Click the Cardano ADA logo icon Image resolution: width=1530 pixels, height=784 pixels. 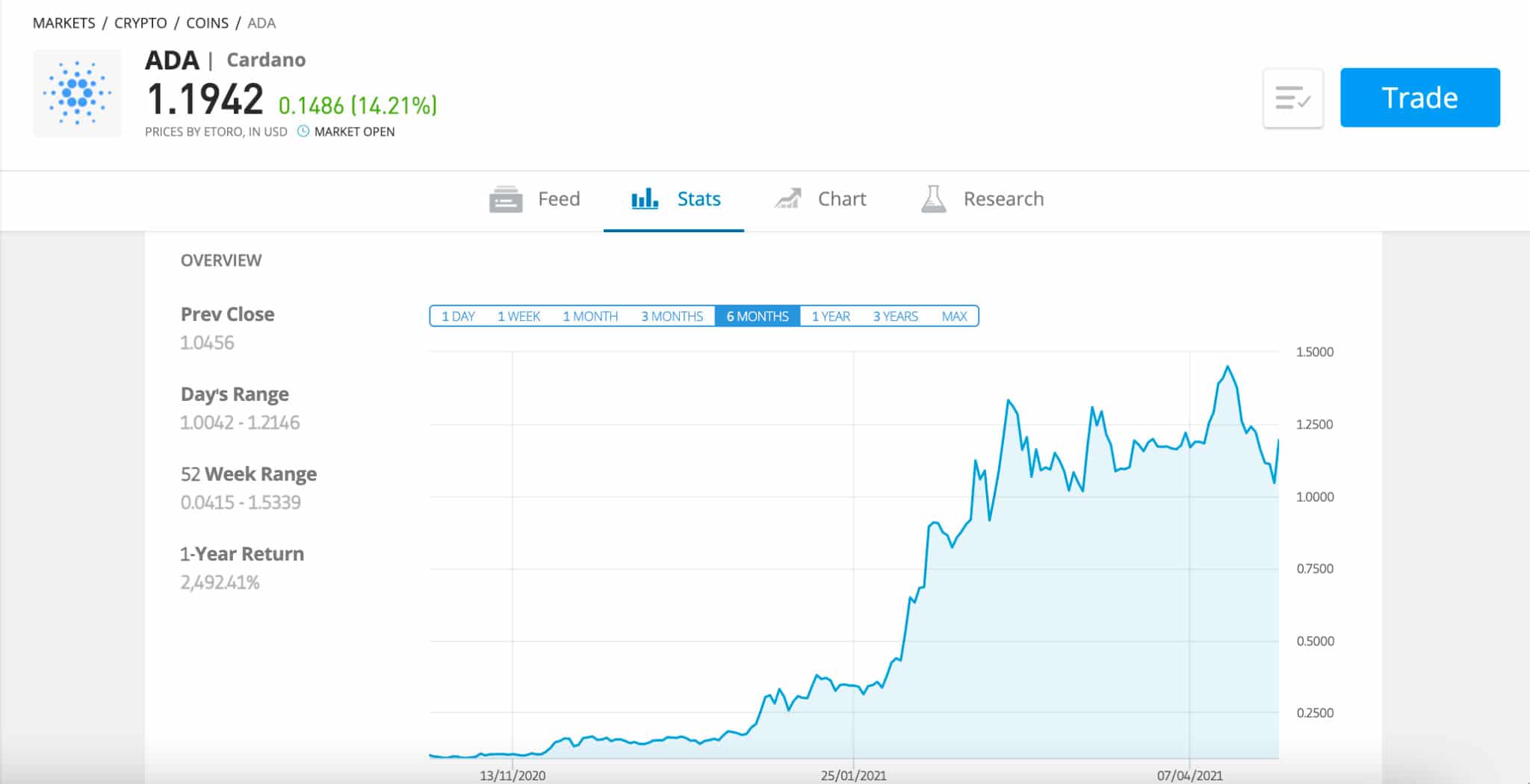tap(77, 93)
